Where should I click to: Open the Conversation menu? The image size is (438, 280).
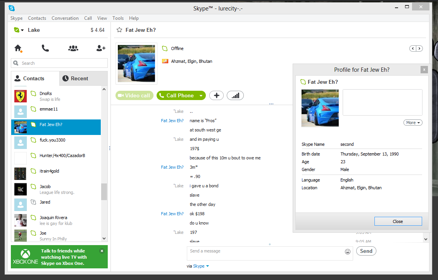point(65,18)
